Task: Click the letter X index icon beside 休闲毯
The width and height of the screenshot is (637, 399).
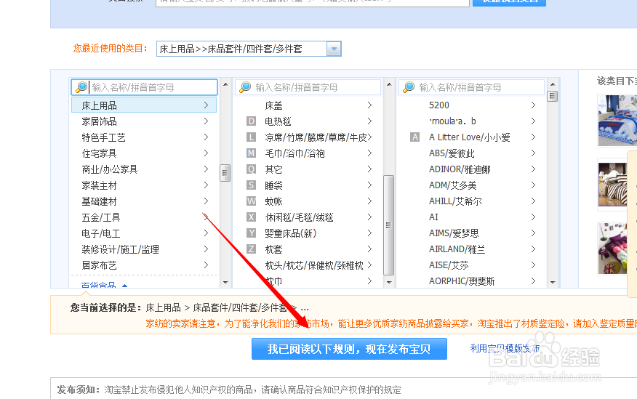Action: click(251, 217)
